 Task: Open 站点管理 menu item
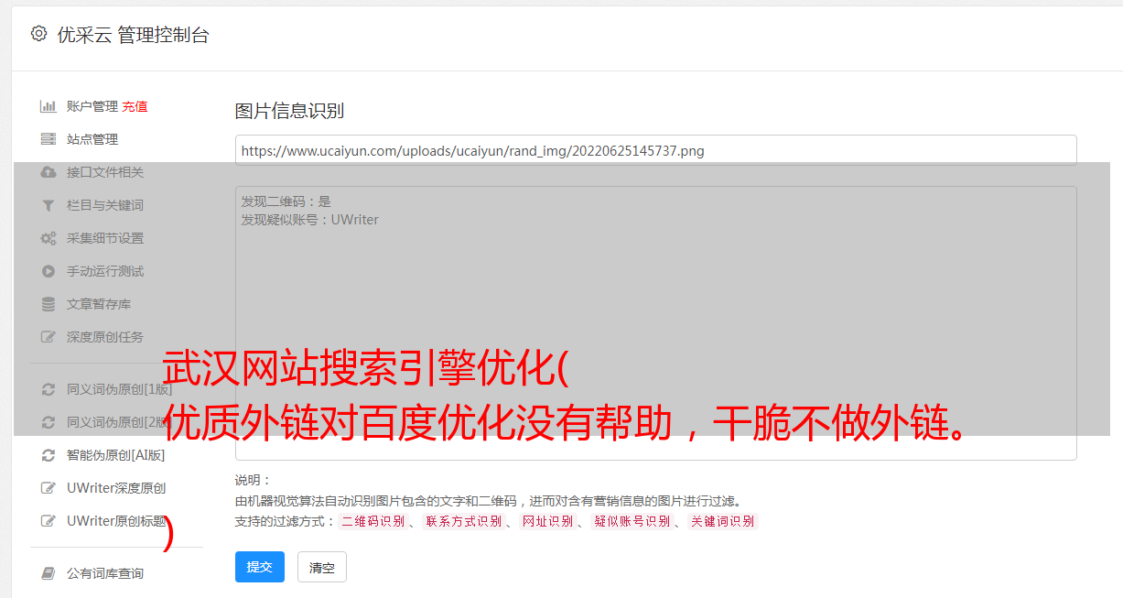coord(92,139)
